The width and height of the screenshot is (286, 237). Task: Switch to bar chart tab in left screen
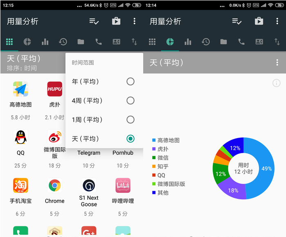[x=45, y=42]
